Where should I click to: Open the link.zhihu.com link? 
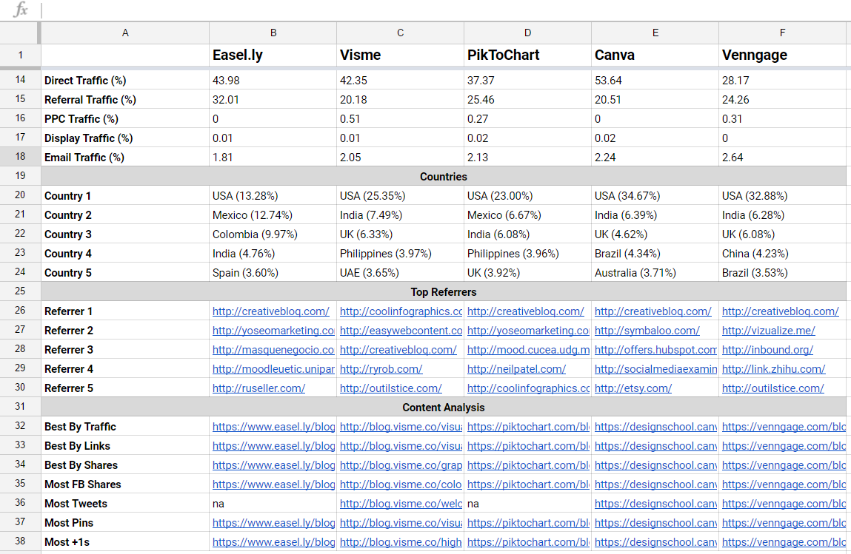tap(773, 368)
